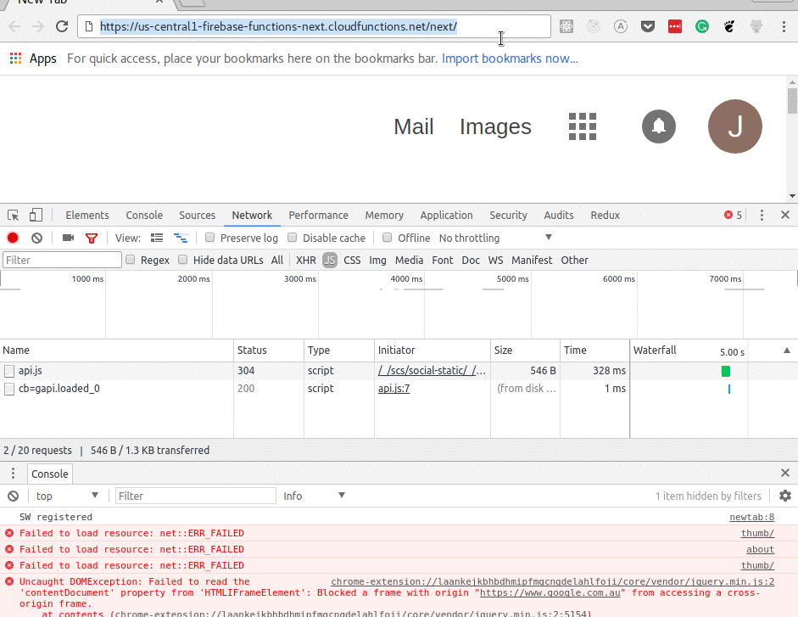This screenshot has height=617, width=798.
Task: Stop recording network log
Action: 13,238
